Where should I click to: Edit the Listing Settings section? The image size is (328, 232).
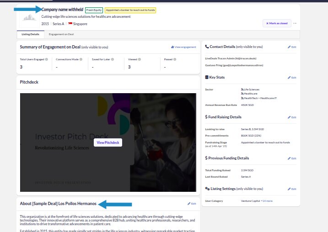coord(292,189)
